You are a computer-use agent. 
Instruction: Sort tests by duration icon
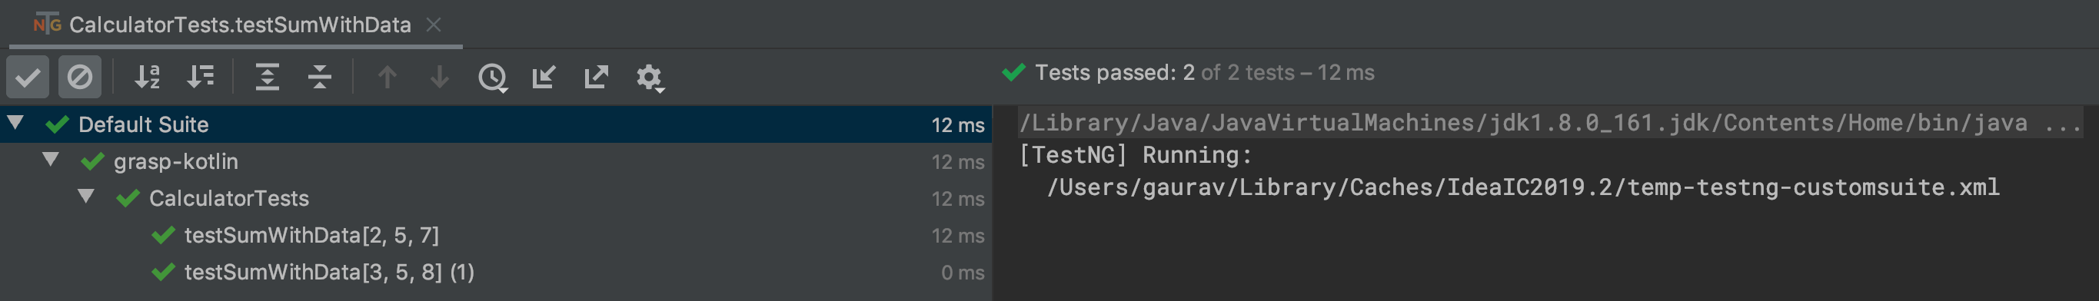click(x=201, y=78)
